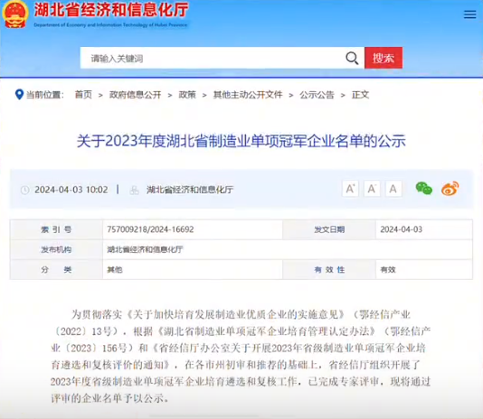Open 政府信息公开 breadcrumb link
The width and height of the screenshot is (483, 419).
coord(135,95)
